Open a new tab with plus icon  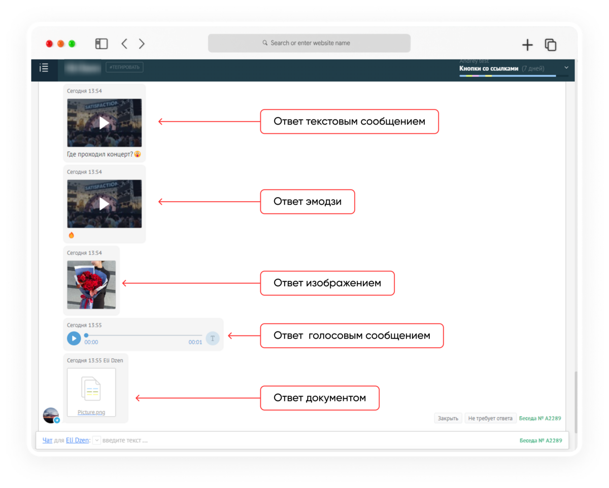click(x=528, y=45)
